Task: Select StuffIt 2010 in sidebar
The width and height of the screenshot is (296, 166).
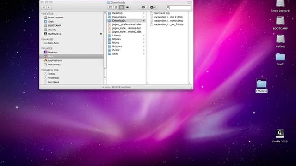Action: click(52, 34)
